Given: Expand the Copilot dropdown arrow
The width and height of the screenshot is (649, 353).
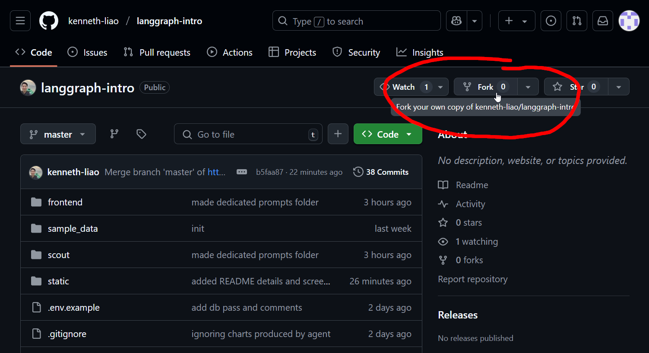Looking at the screenshot, I should coord(475,21).
